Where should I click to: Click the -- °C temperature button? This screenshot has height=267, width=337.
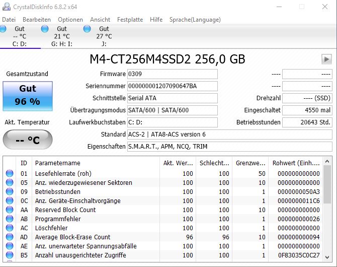point(28,140)
